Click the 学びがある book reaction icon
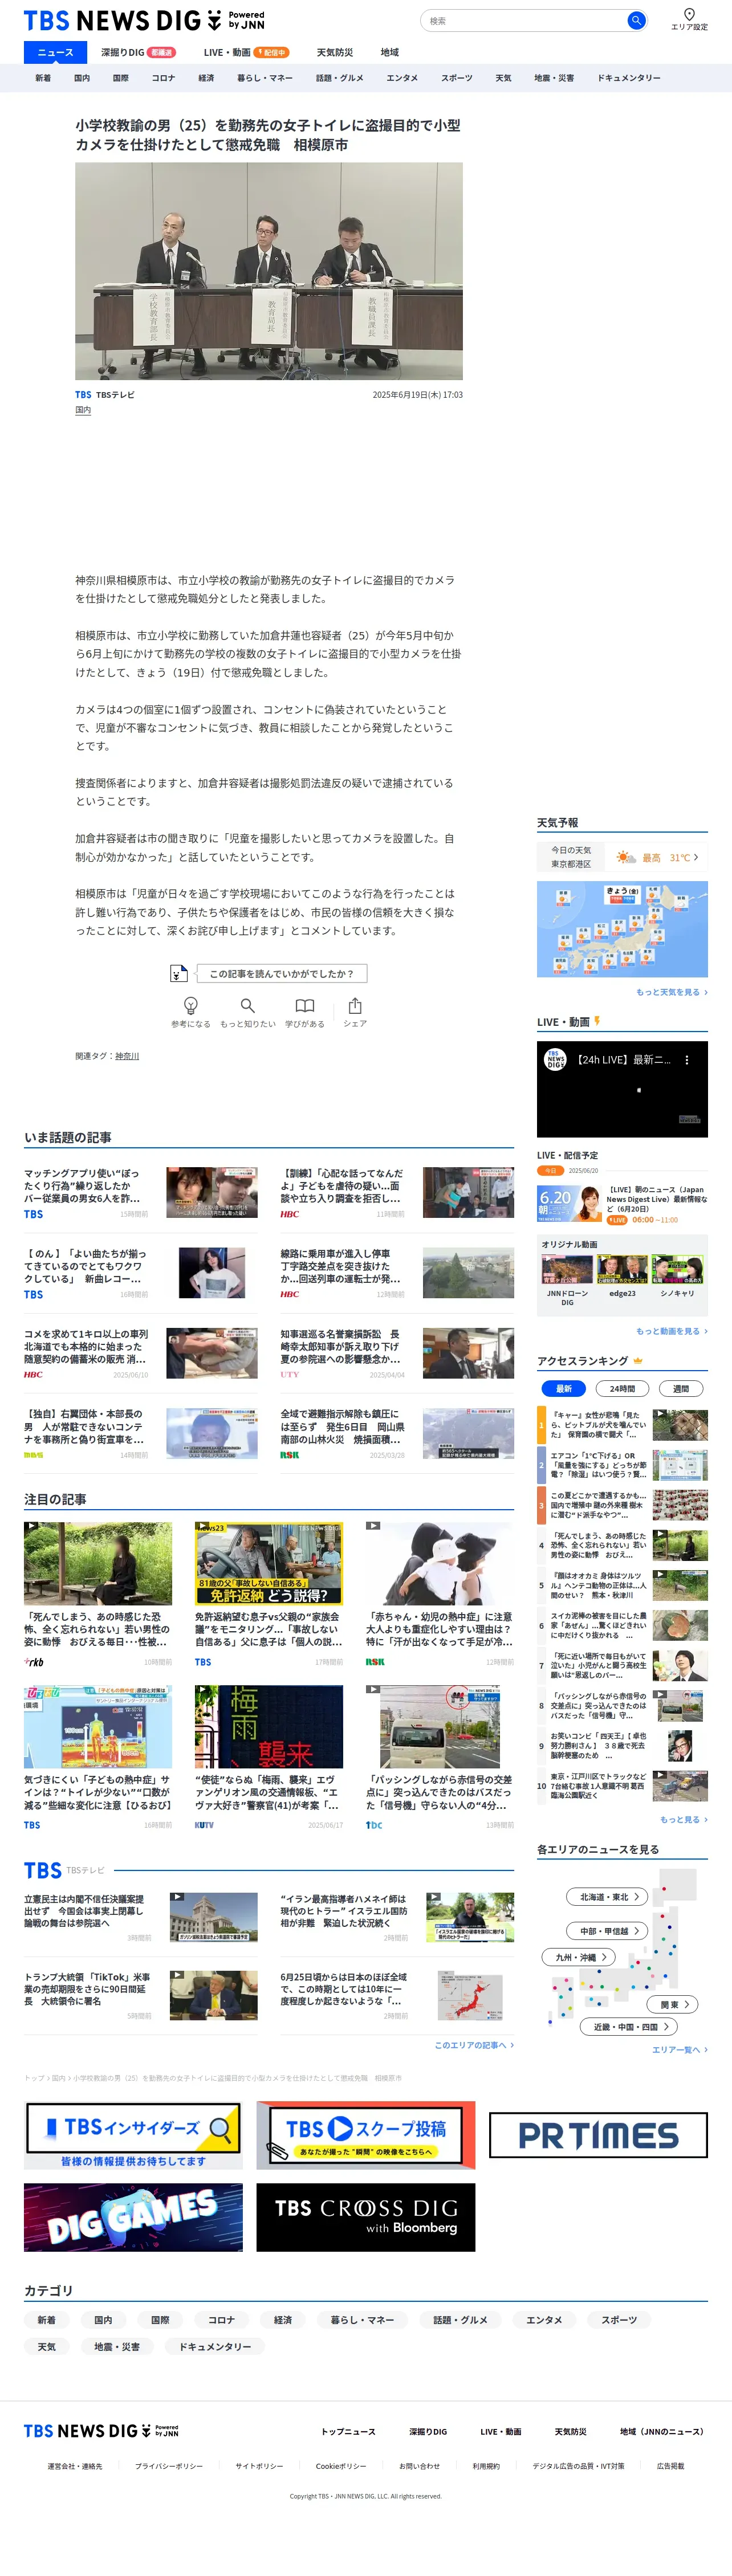Viewport: 732px width, 2576px height. [x=305, y=1005]
